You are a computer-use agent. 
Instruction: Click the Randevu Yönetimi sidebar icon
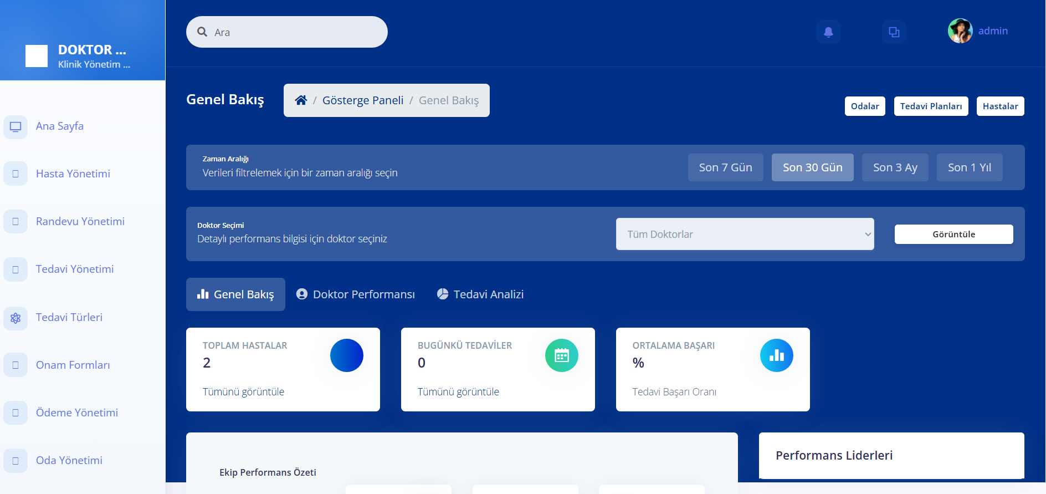16,222
